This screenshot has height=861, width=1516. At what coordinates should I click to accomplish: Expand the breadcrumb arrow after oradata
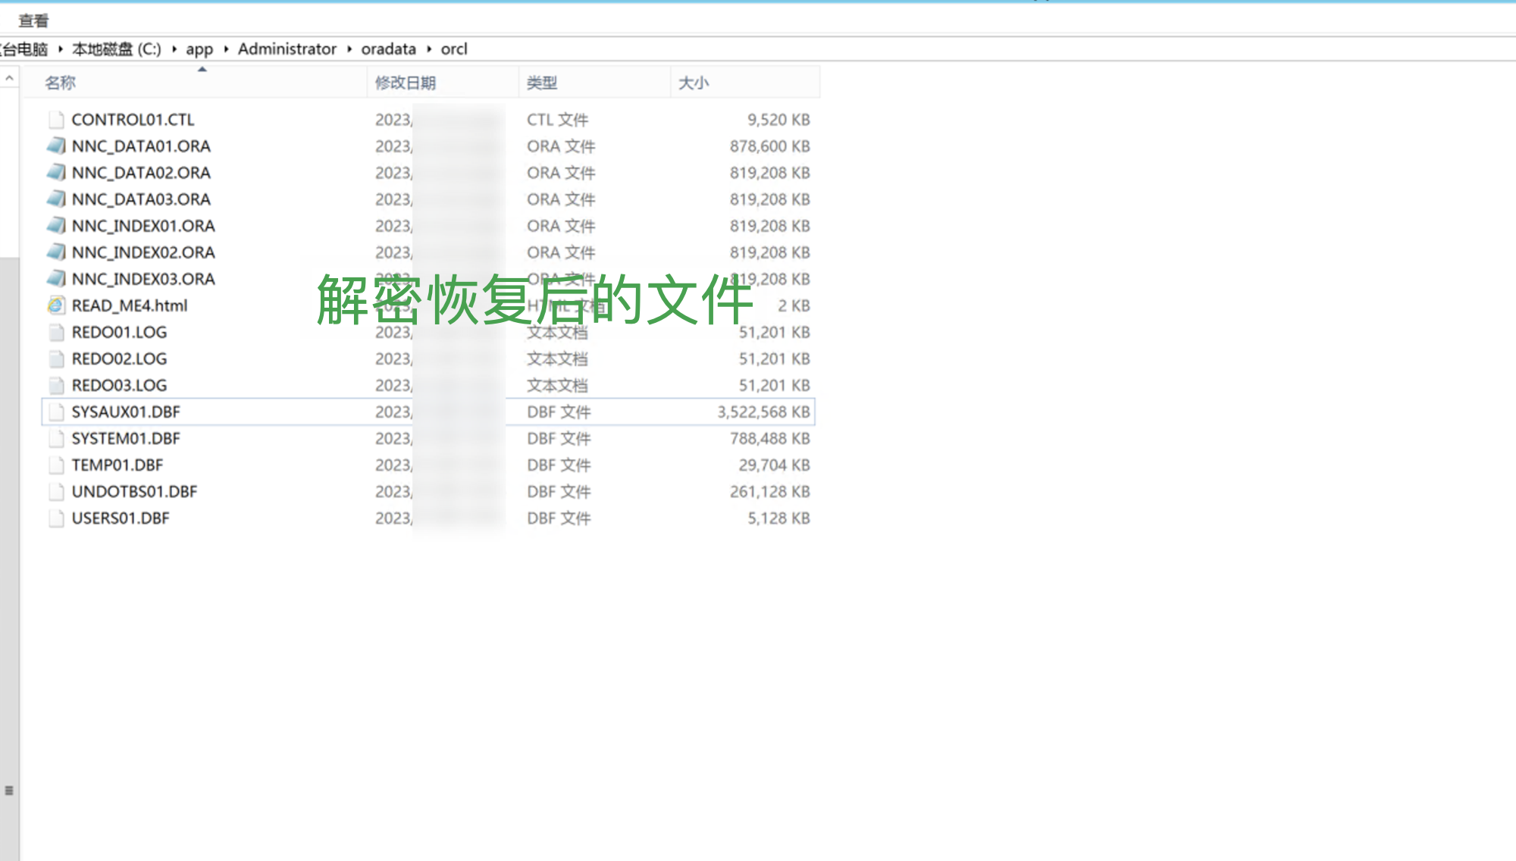429,49
